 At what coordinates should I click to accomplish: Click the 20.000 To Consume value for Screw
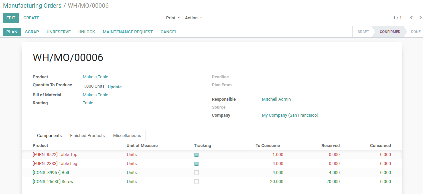[x=277, y=182]
